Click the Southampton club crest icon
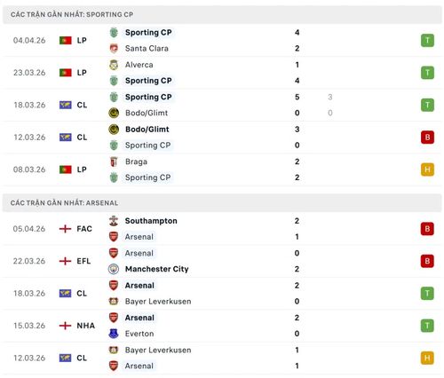444x378 pixels. 114,221
